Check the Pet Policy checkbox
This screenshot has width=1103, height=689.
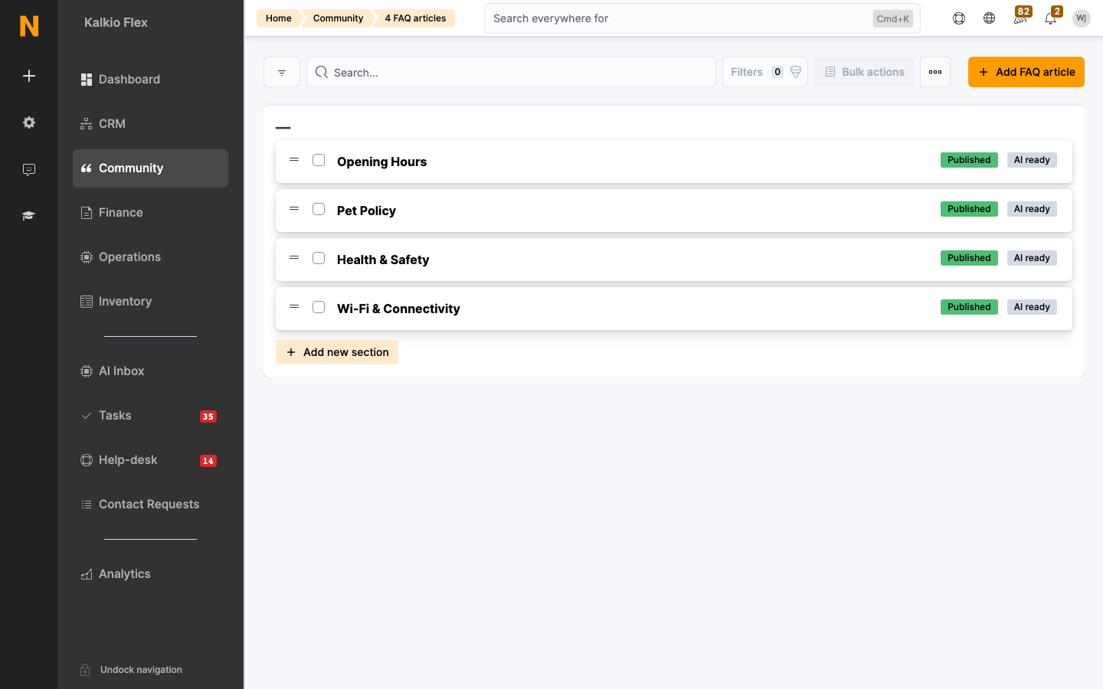point(319,209)
